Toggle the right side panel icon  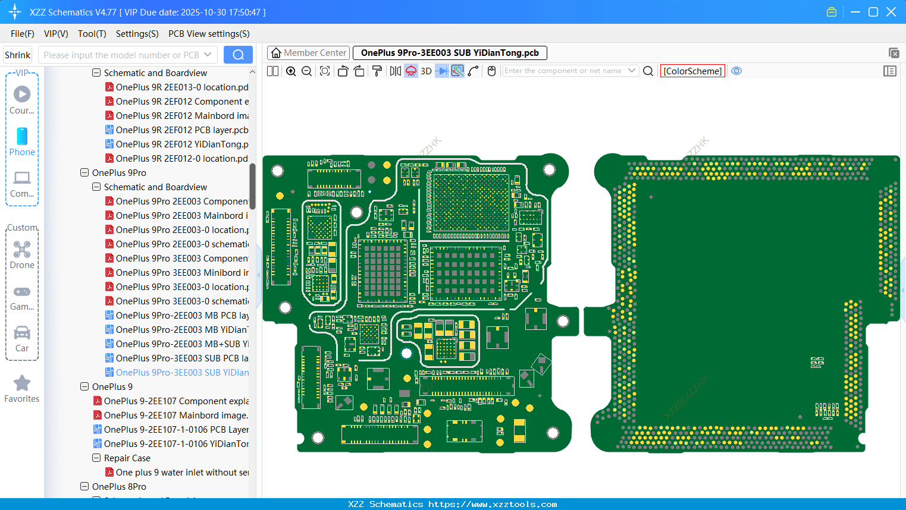coord(890,71)
